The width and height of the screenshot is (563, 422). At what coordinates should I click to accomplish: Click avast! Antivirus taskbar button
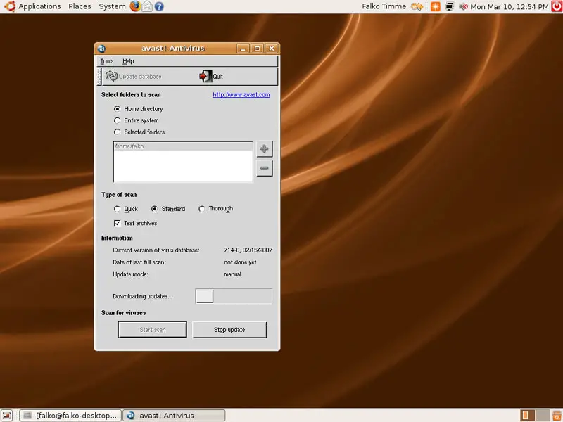[x=174, y=416]
